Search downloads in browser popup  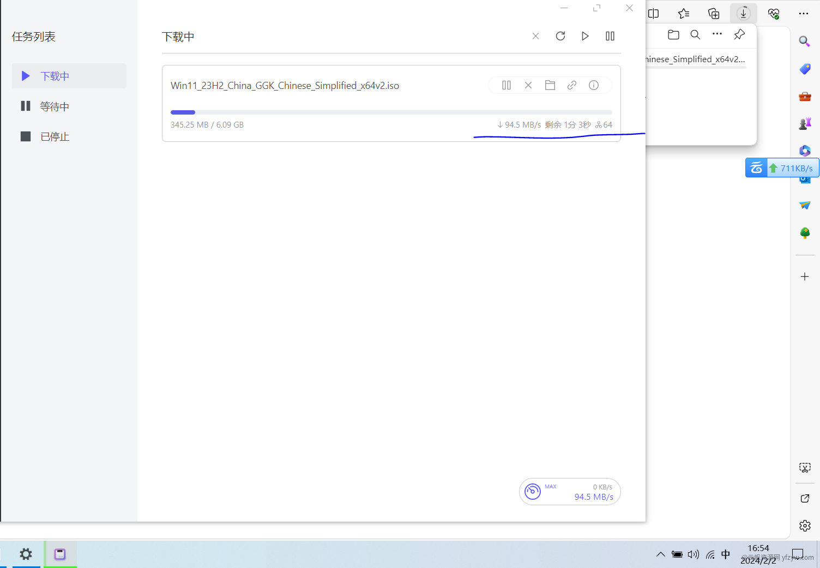[x=695, y=34]
